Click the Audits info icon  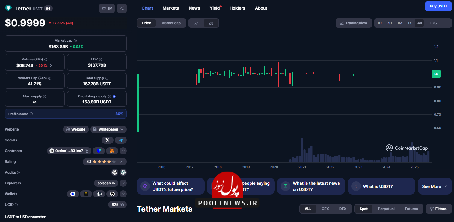coord(18,172)
